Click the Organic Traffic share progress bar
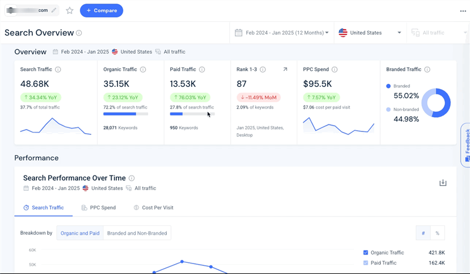 pyautogui.click(x=126, y=114)
